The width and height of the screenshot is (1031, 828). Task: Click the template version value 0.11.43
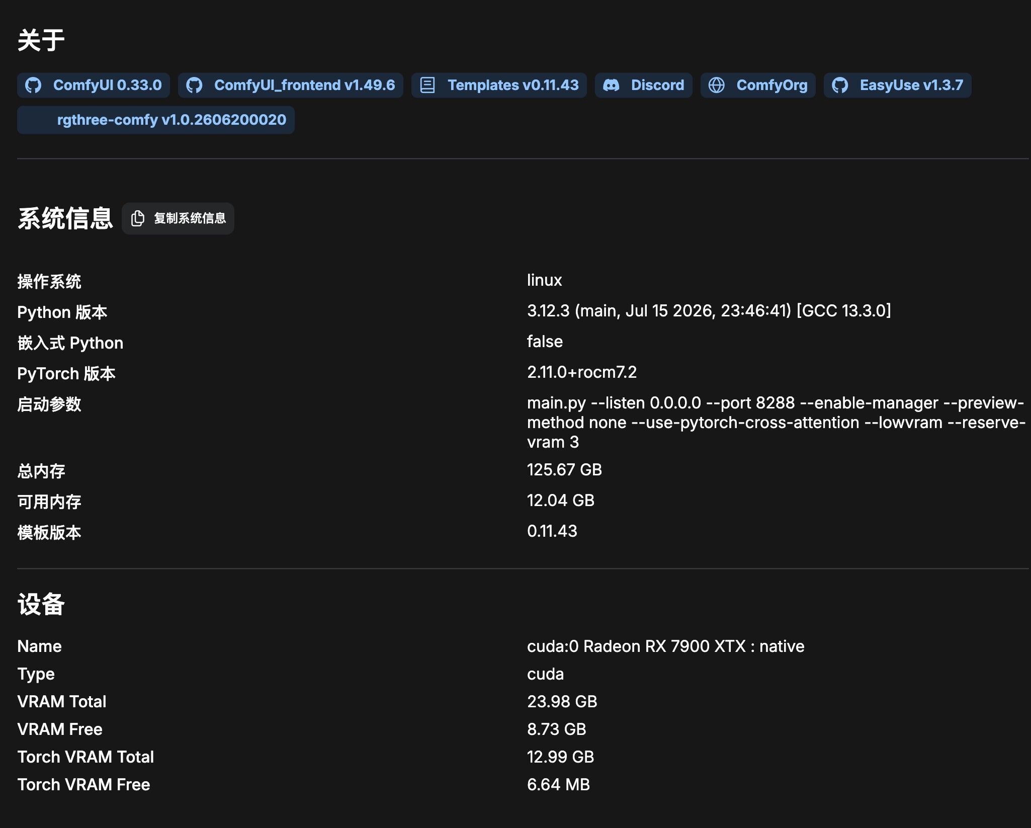pyautogui.click(x=552, y=531)
